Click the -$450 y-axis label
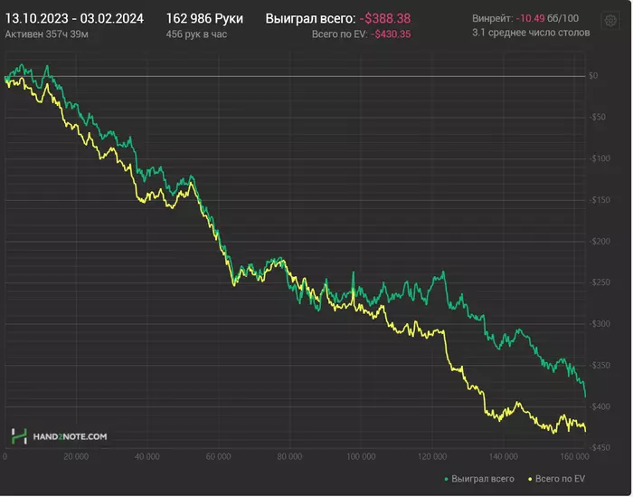 point(596,447)
